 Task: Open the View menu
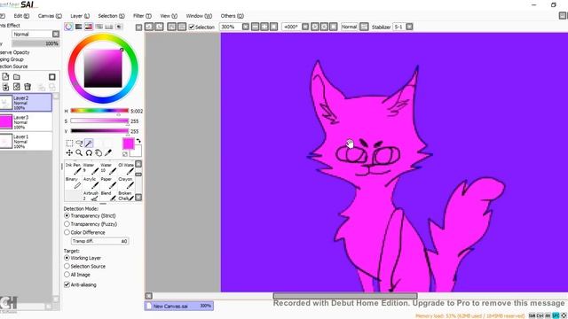click(x=169, y=16)
